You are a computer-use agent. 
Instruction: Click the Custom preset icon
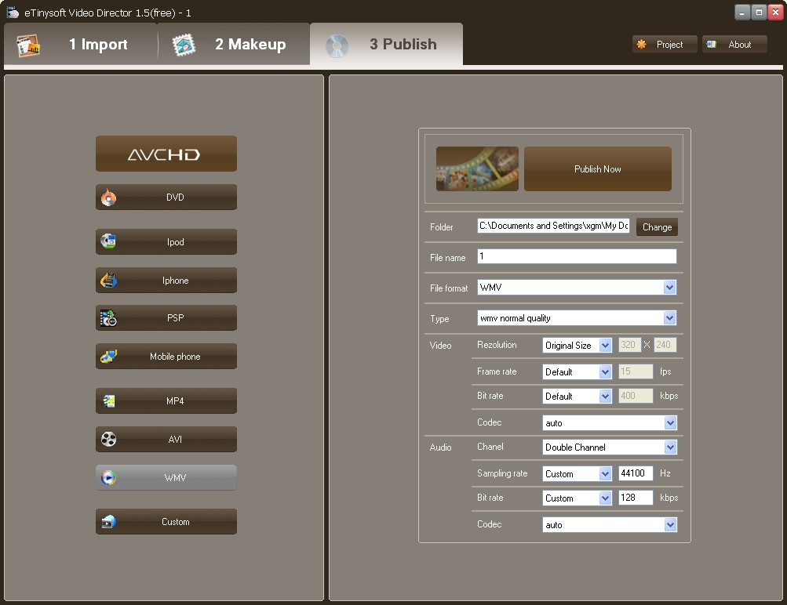coord(108,522)
